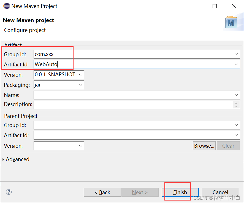Click the disabled Clear button
This screenshot has height=203, width=244.
pos(228,145)
